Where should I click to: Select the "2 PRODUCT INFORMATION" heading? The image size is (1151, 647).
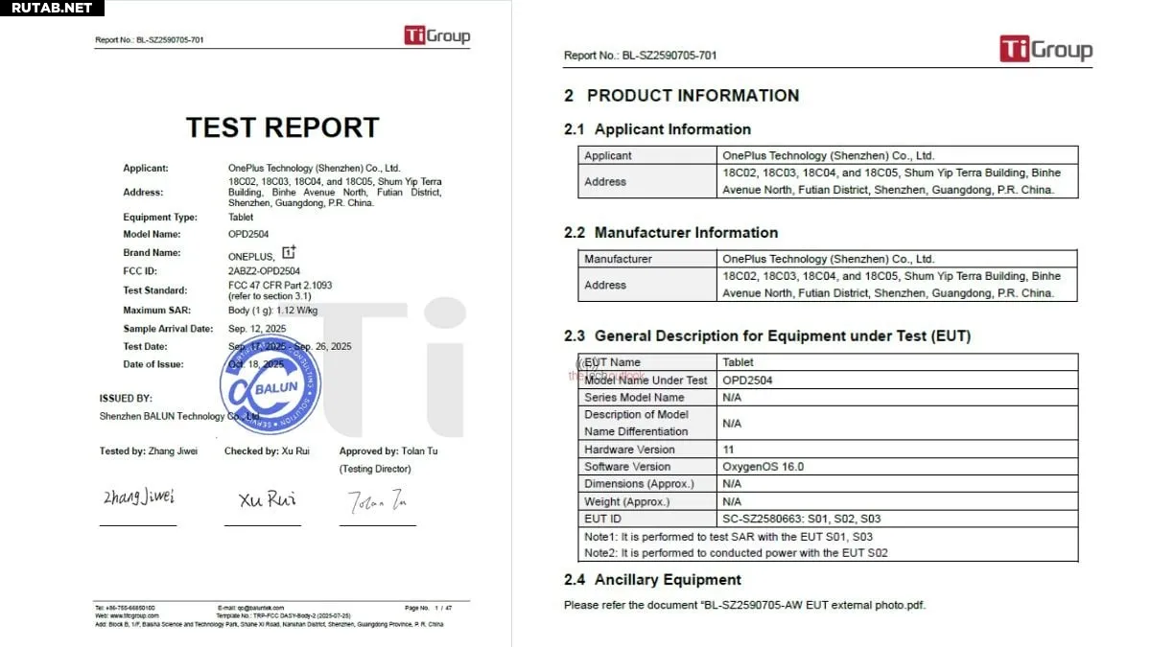(x=681, y=96)
